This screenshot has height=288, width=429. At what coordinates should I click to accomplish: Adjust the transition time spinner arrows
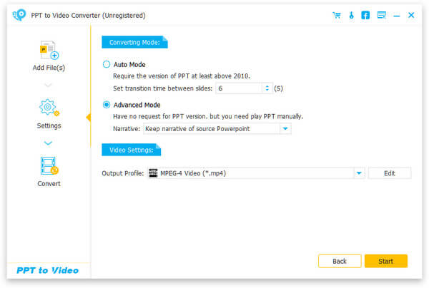[x=267, y=88]
